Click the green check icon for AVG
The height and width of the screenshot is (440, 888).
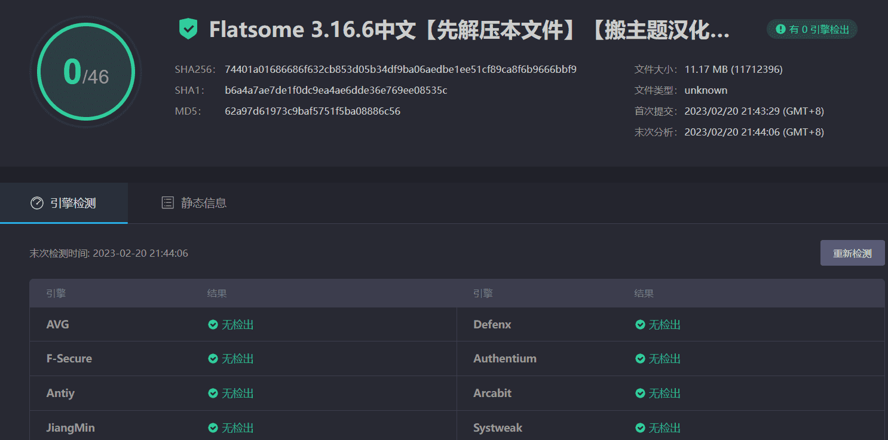click(x=213, y=325)
